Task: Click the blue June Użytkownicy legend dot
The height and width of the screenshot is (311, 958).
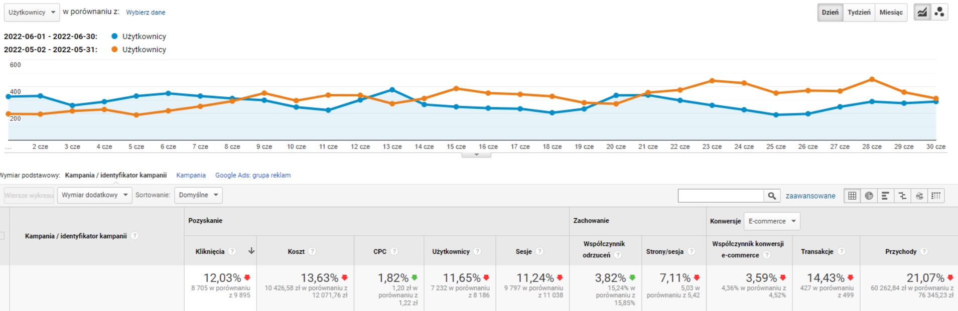Action: click(x=114, y=36)
